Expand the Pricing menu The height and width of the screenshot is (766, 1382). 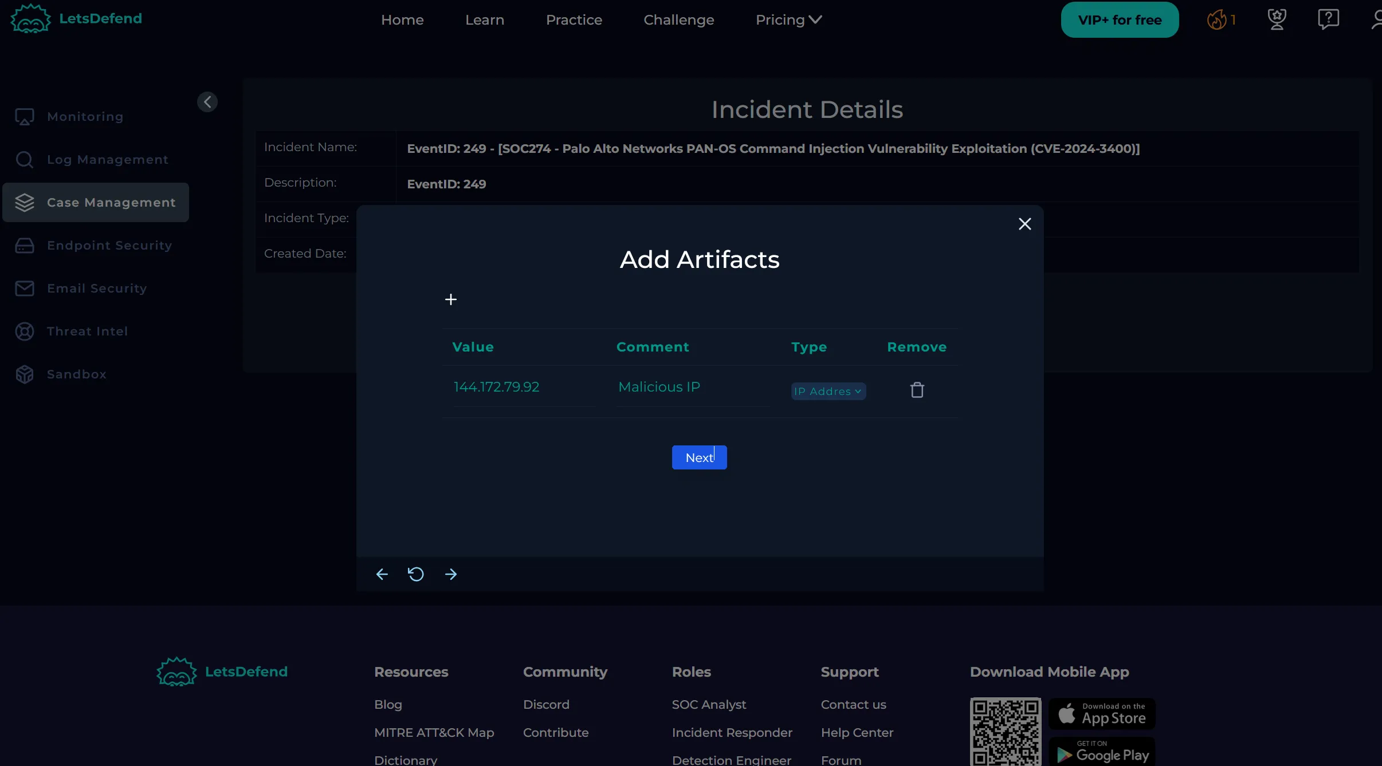[788, 20]
